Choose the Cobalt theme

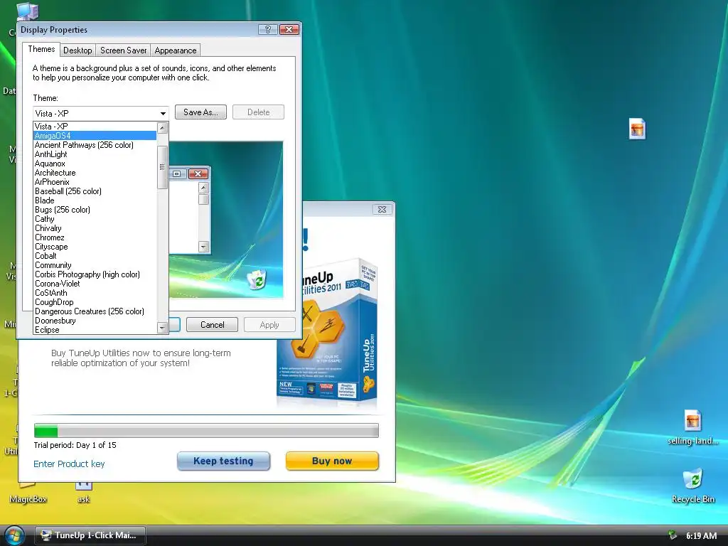click(x=95, y=256)
